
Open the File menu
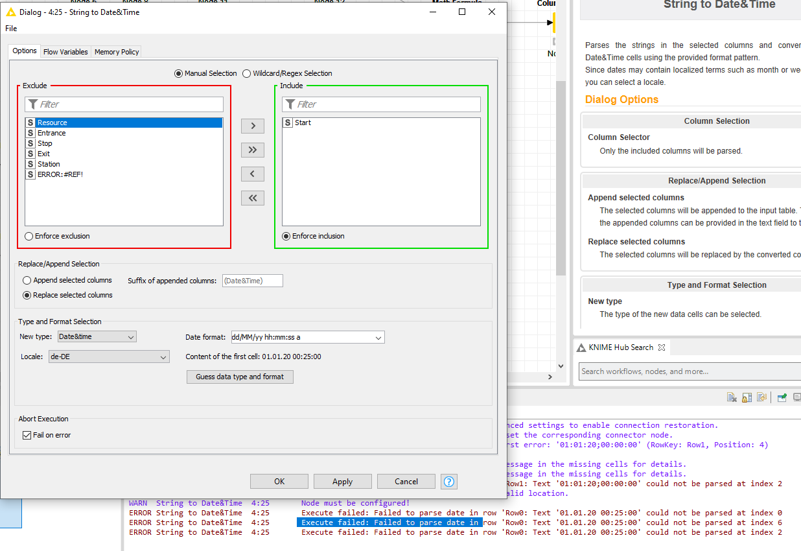pyautogui.click(x=11, y=29)
